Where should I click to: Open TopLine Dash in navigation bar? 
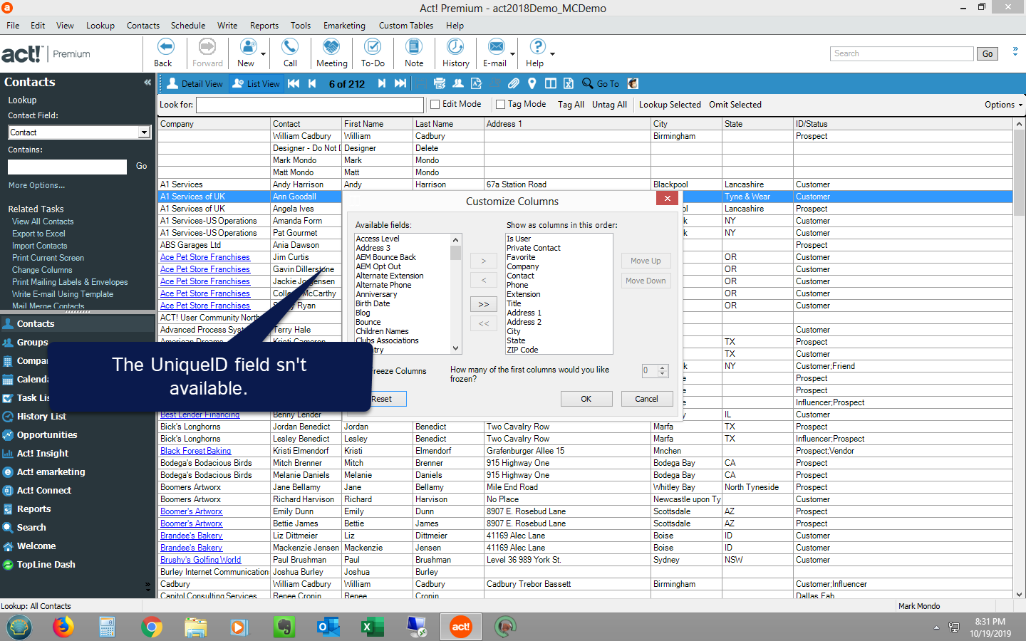46,565
